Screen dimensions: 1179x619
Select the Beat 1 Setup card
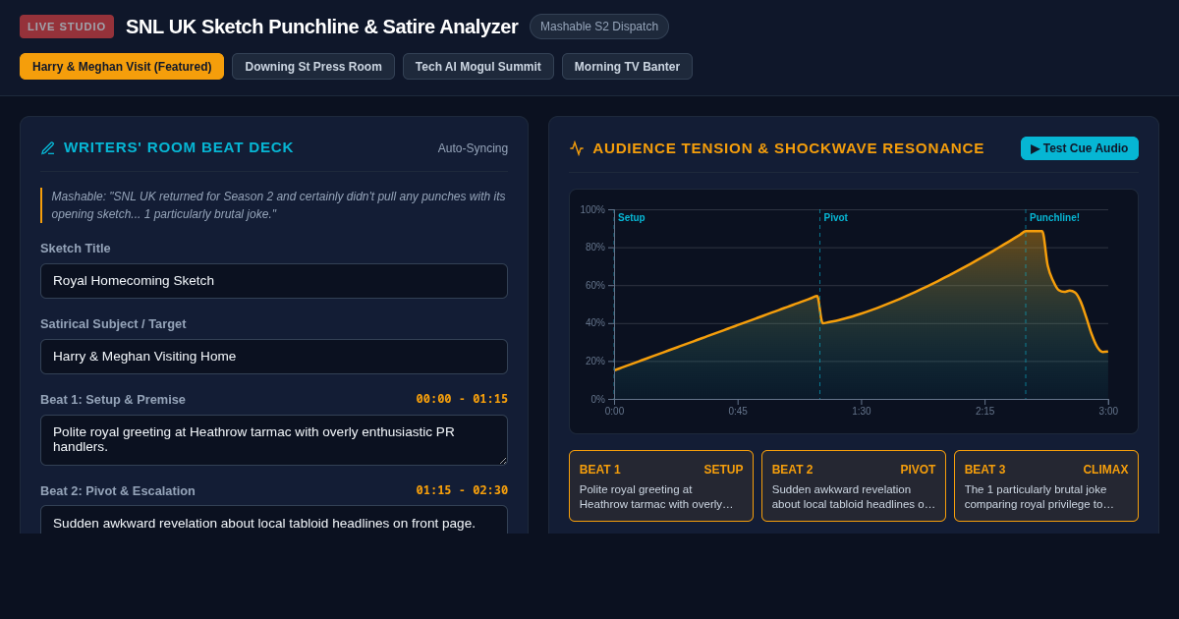coord(661,486)
